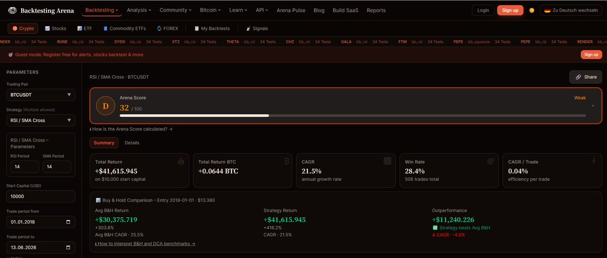Viewport: 607px width, 258px height.
Task: Click the target icon in Win Rate card
Action: [x=491, y=162]
